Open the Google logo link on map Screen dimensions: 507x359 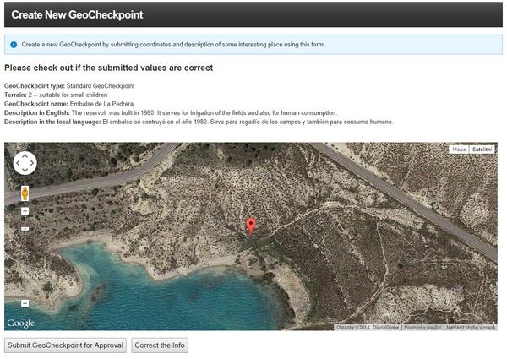click(20, 323)
